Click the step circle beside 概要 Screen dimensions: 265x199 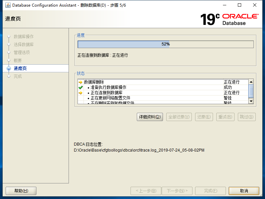pyautogui.click(x=9, y=60)
